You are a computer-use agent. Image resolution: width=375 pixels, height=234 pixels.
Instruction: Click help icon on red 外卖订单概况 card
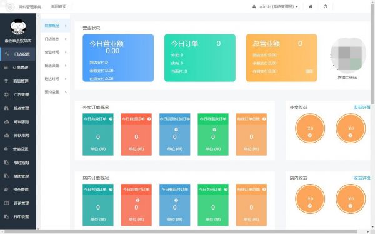149,119
